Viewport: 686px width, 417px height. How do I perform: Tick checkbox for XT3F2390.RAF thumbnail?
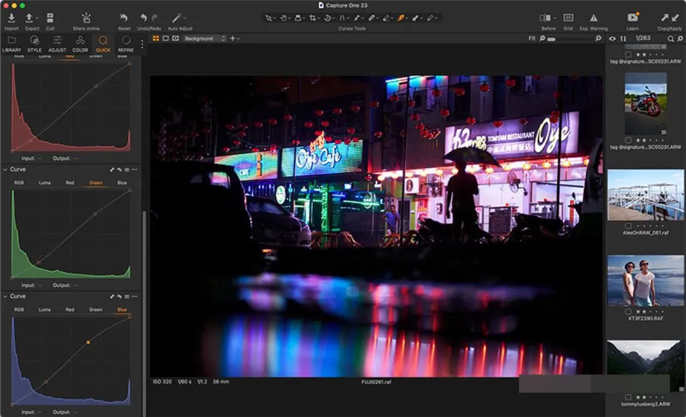point(628,312)
